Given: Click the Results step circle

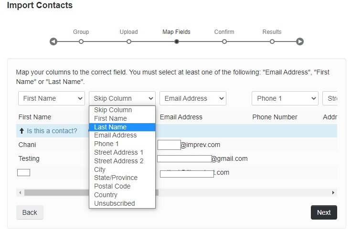Looking at the screenshot, I should (272, 42).
